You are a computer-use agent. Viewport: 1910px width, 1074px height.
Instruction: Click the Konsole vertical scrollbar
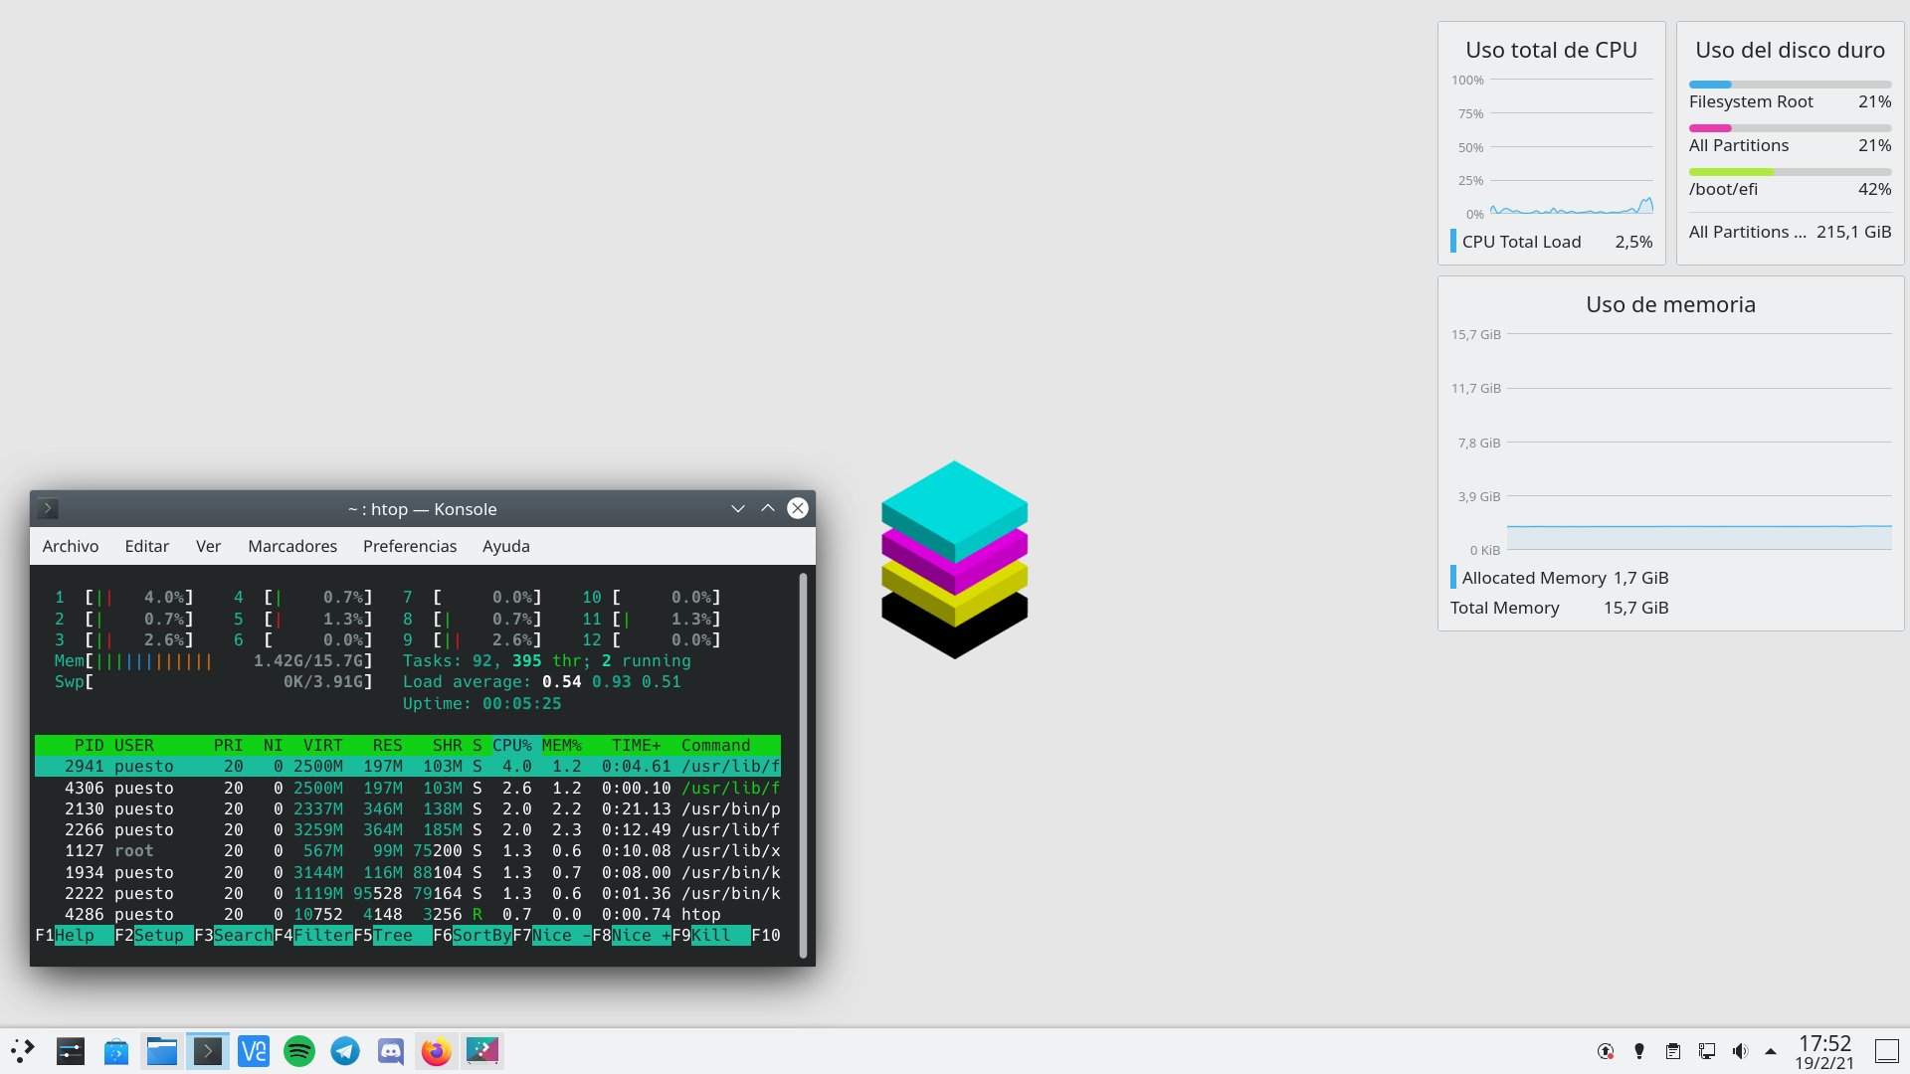[803, 766]
